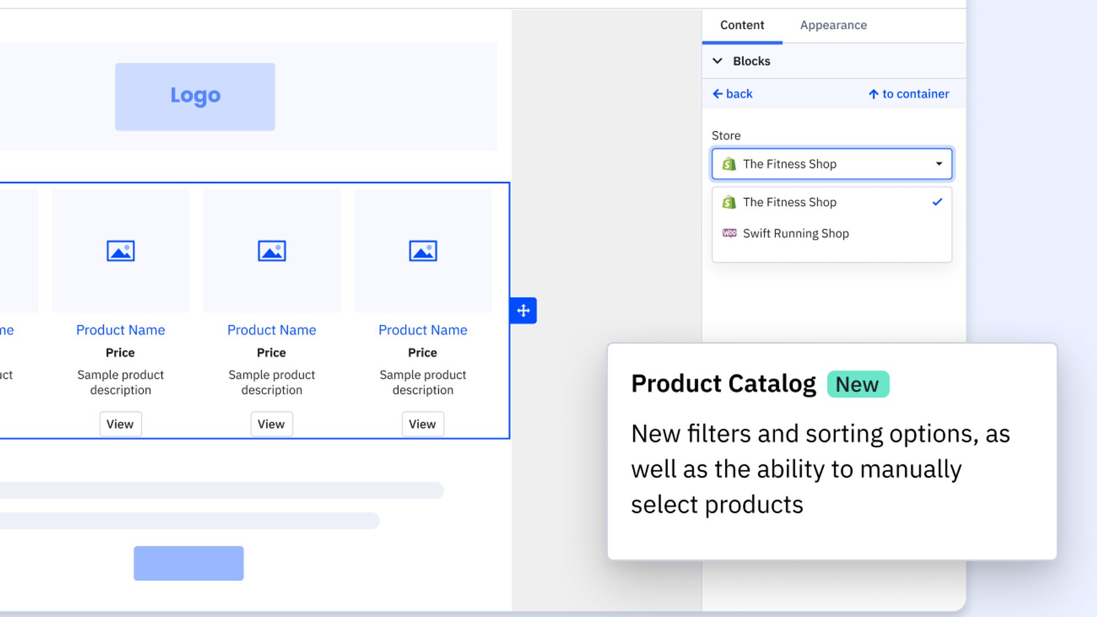The height and width of the screenshot is (617, 1097).
Task: Click the back link
Action: coord(739,94)
